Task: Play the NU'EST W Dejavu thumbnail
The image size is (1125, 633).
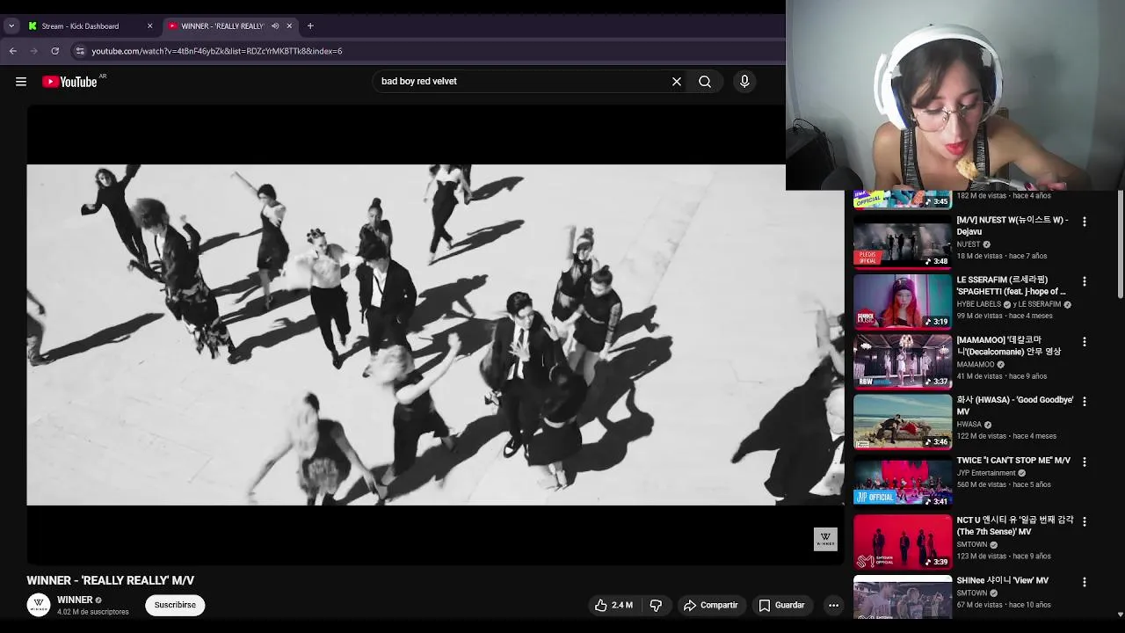Action: tap(903, 244)
